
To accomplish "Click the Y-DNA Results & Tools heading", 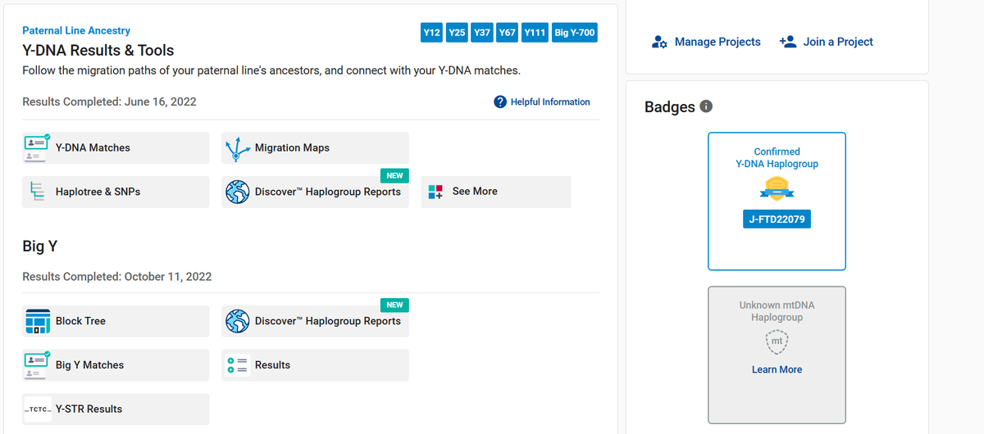I will click(98, 51).
